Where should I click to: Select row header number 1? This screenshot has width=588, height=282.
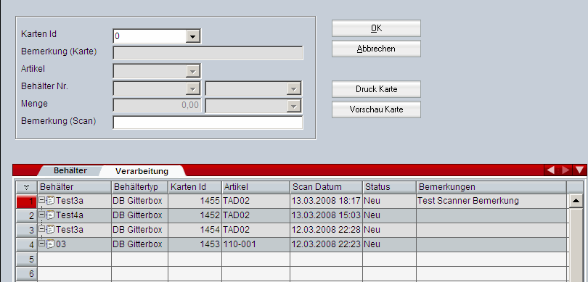pyautogui.click(x=27, y=201)
